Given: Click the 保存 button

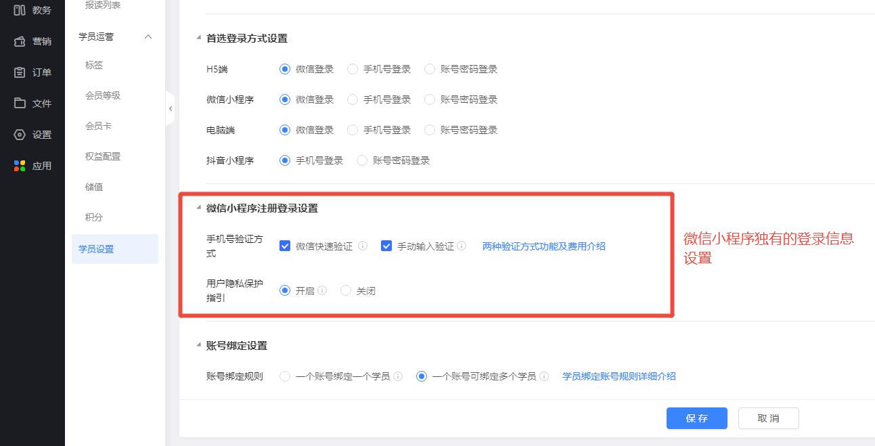Looking at the screenshot, I should 696,418.
